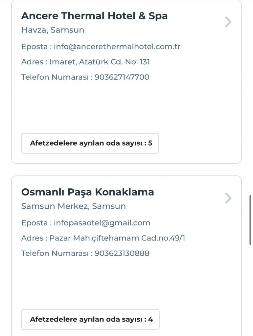Click the 'Eposta' label in Ancere card
The width and height of the screenshot is (253, 336).
pos(34,47)
